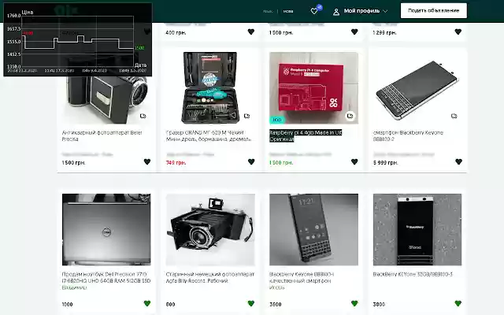Click the Подать объявление button
The height and width of the screenshot is (315, 504).
click(434, 10)
